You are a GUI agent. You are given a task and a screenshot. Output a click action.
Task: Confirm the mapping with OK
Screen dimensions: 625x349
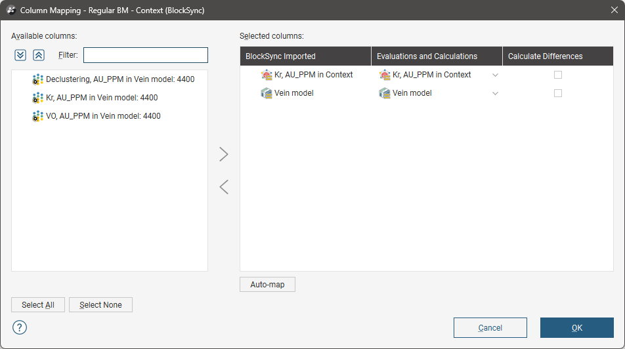click(576, 328)
